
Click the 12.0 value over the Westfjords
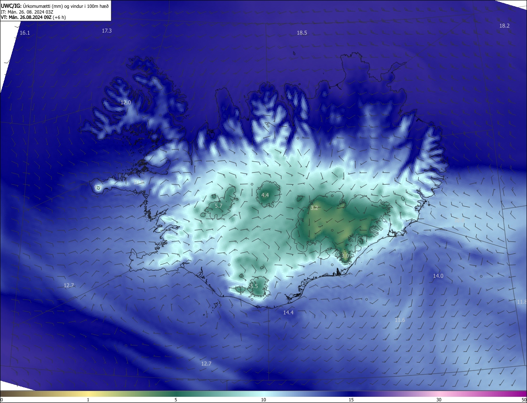[x=126, y=102]
